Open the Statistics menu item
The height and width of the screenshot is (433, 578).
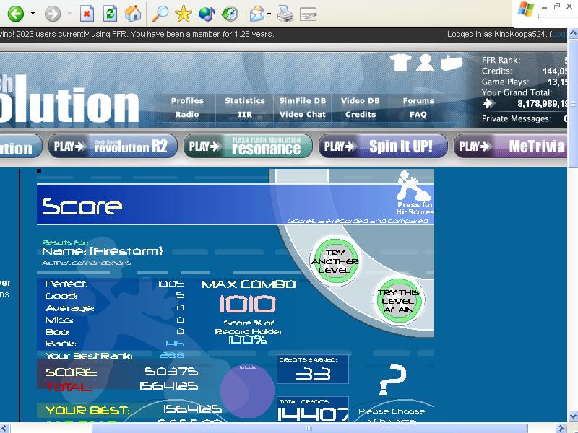(245, 100)
